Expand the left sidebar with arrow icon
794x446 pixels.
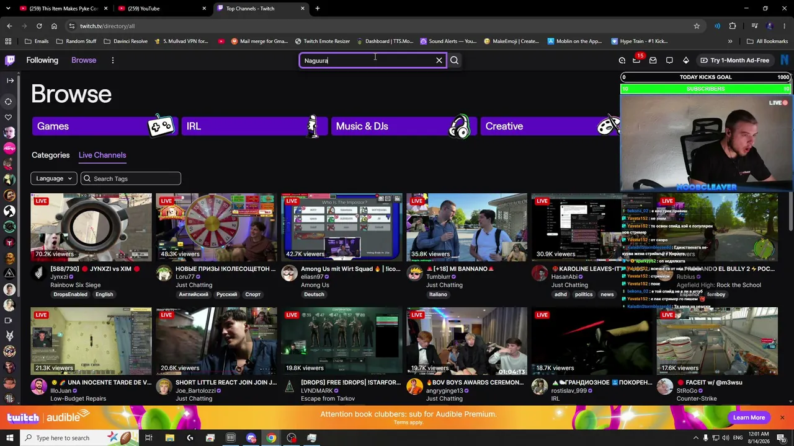pyautogui.click(x=10, y=81)
